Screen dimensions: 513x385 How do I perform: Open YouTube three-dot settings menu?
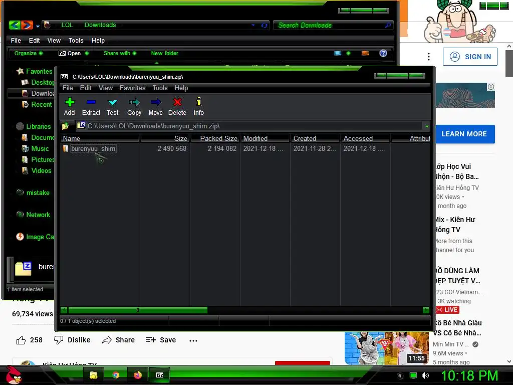(x=429, y=57)
